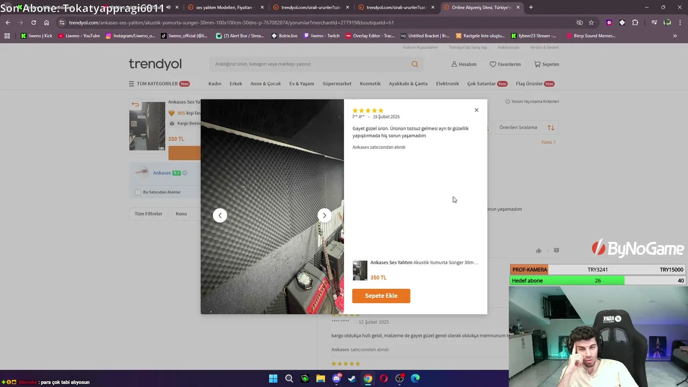Open Flaş Ürünler menu item
This screenshot has height=387, width=688.
point(535,84)
